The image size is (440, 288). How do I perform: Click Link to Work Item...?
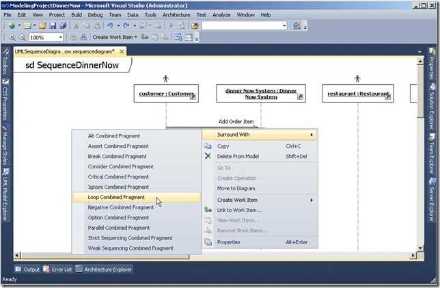[260, 210]
